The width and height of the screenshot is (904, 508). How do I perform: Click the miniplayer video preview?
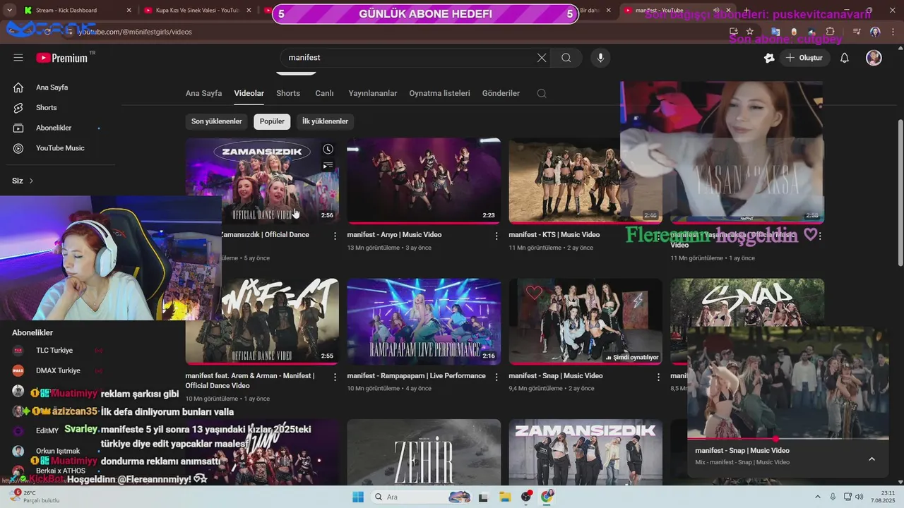[x=787, y=383]
